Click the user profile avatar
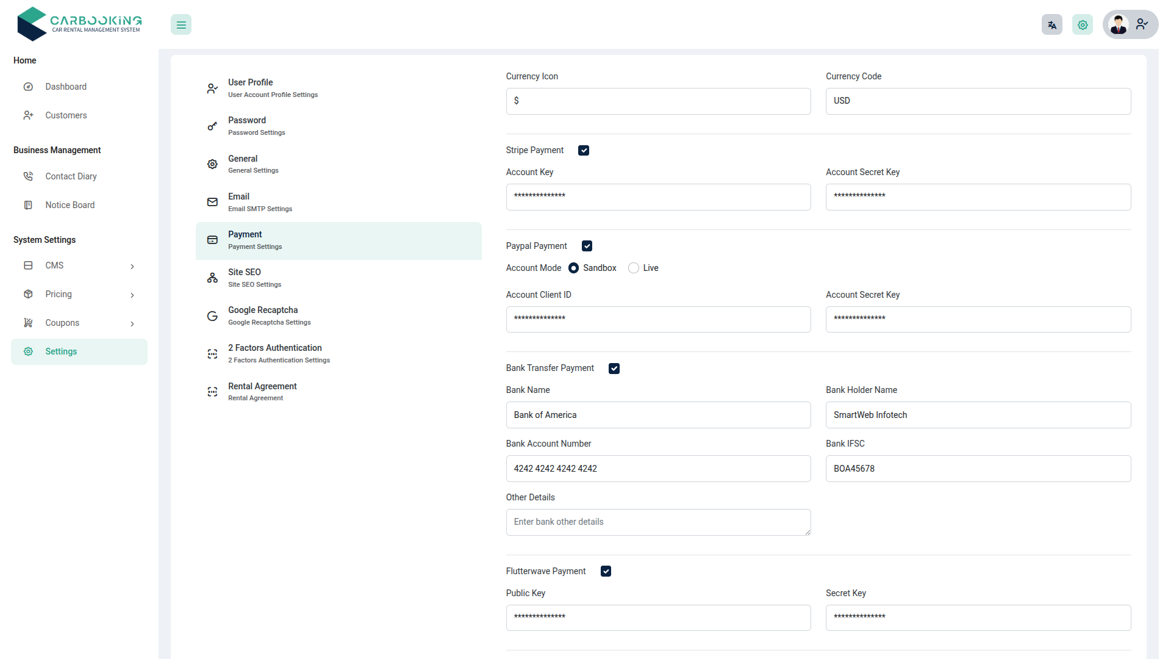This screenshot has height=659, width=1171. pyautogui.click(x=1119, y=24)
